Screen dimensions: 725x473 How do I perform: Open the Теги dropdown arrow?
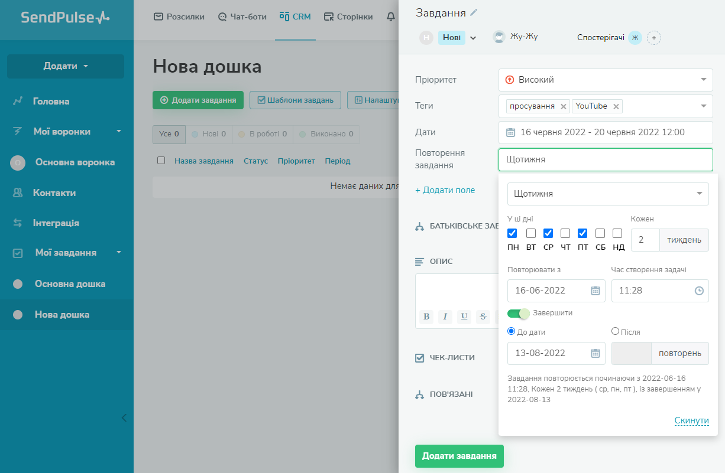[704, 106]
